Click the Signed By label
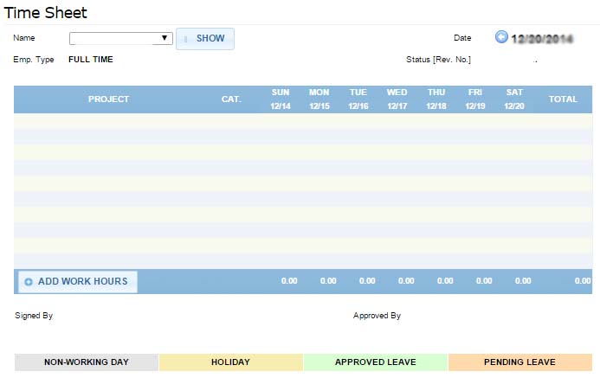 click(x=34, y=316)
